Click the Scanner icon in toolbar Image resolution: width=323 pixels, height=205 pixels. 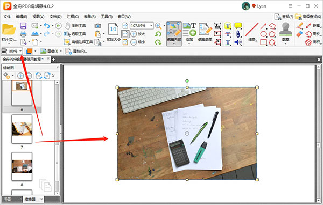click(x=35, y=33)
